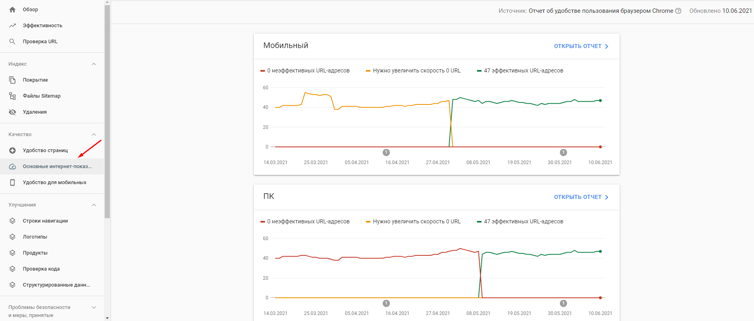The image size is (754, 321).
Task: Click the Файлы Sitemap tree icon
Action: (12, 96)
